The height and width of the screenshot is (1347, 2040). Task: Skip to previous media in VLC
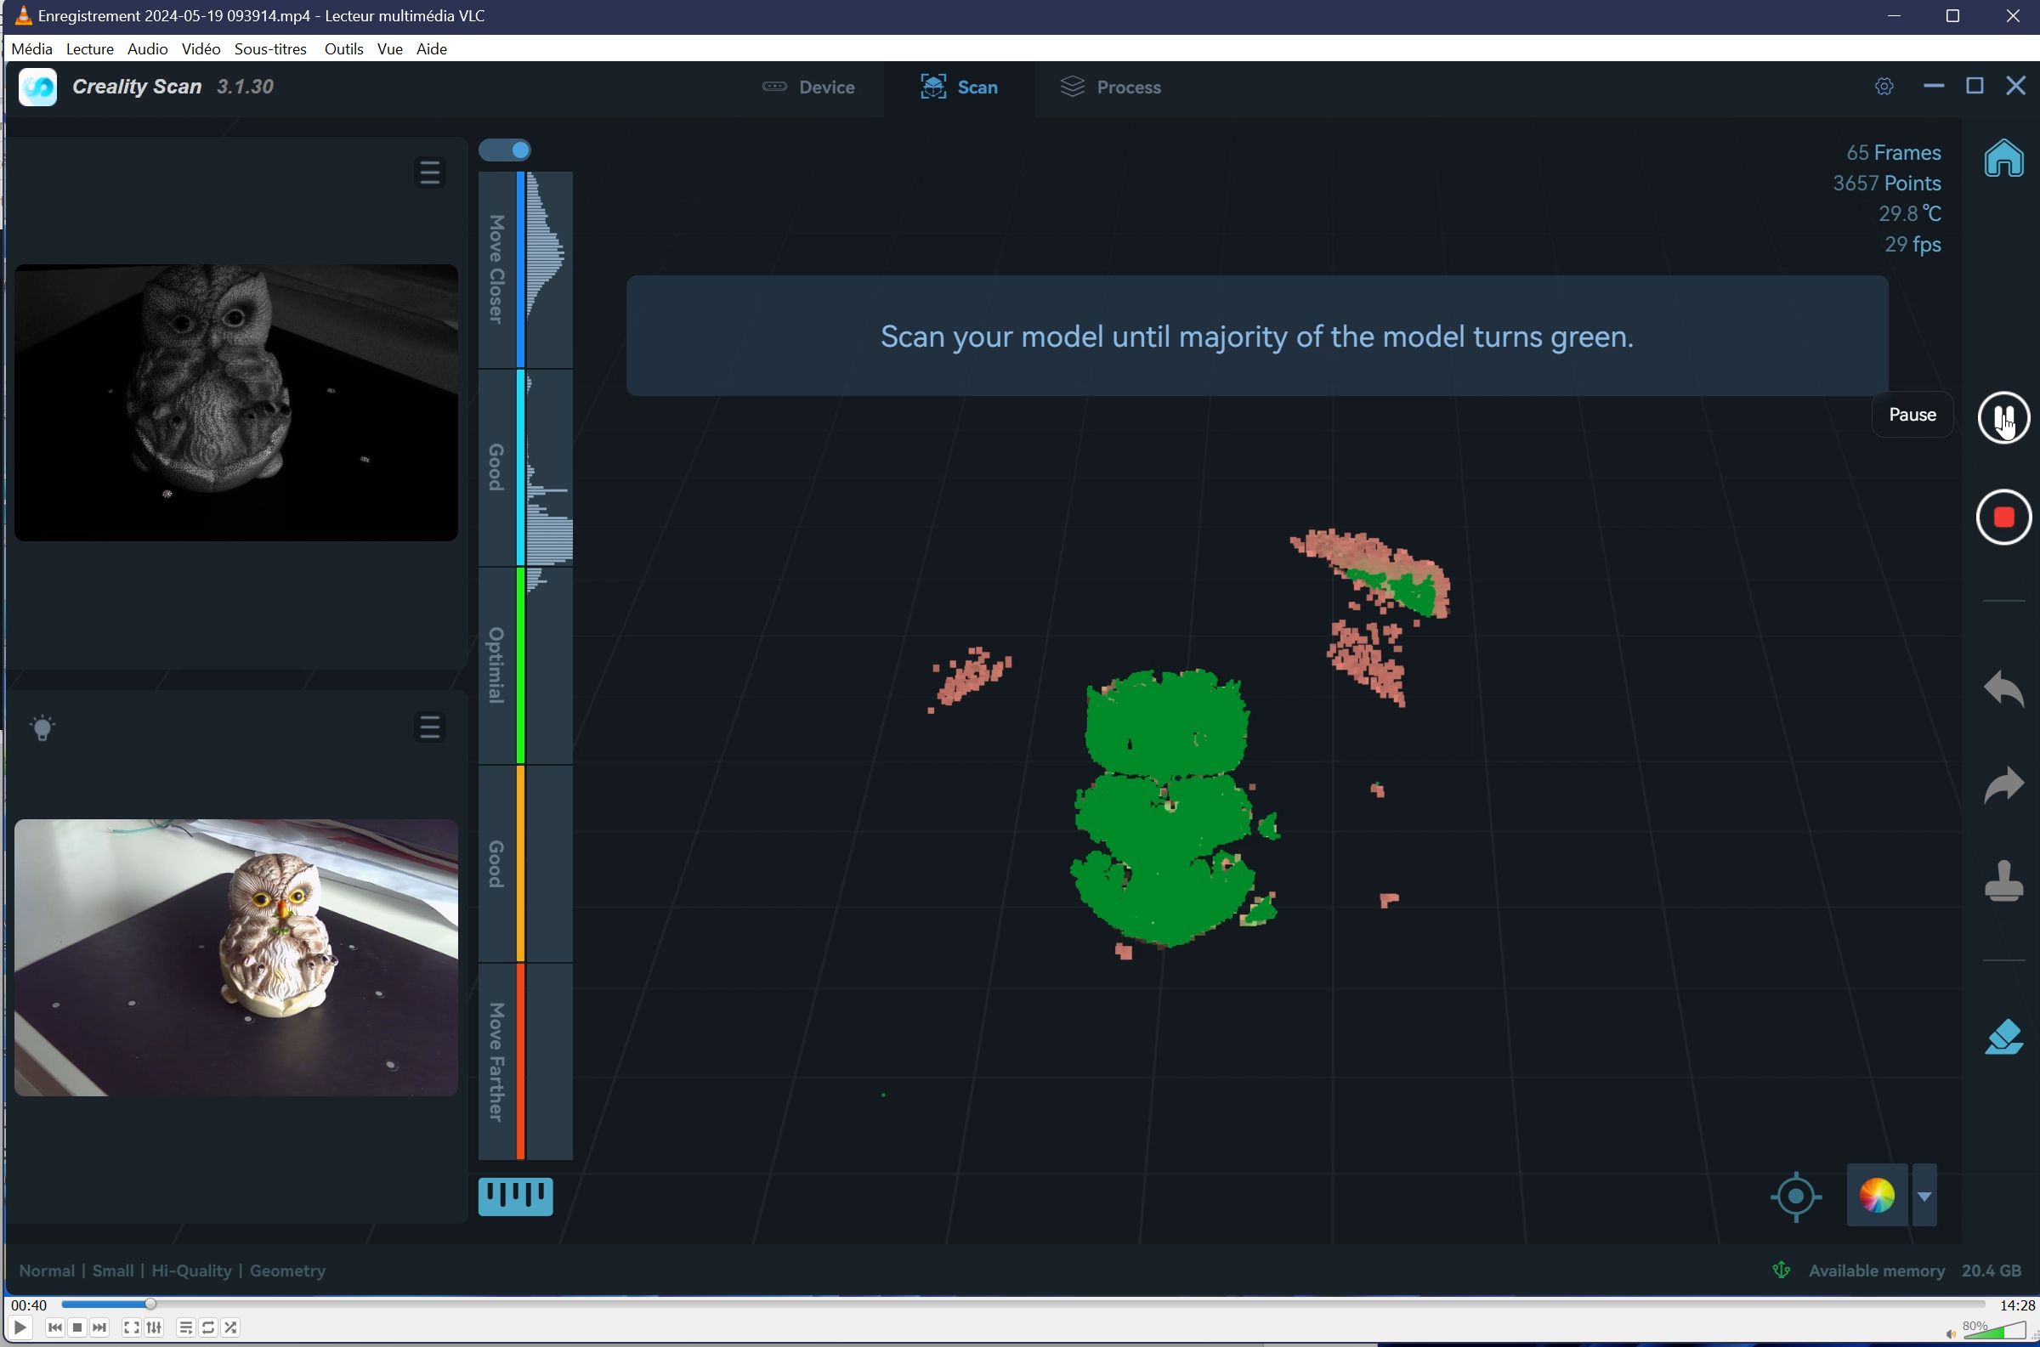pos(55,1327)
